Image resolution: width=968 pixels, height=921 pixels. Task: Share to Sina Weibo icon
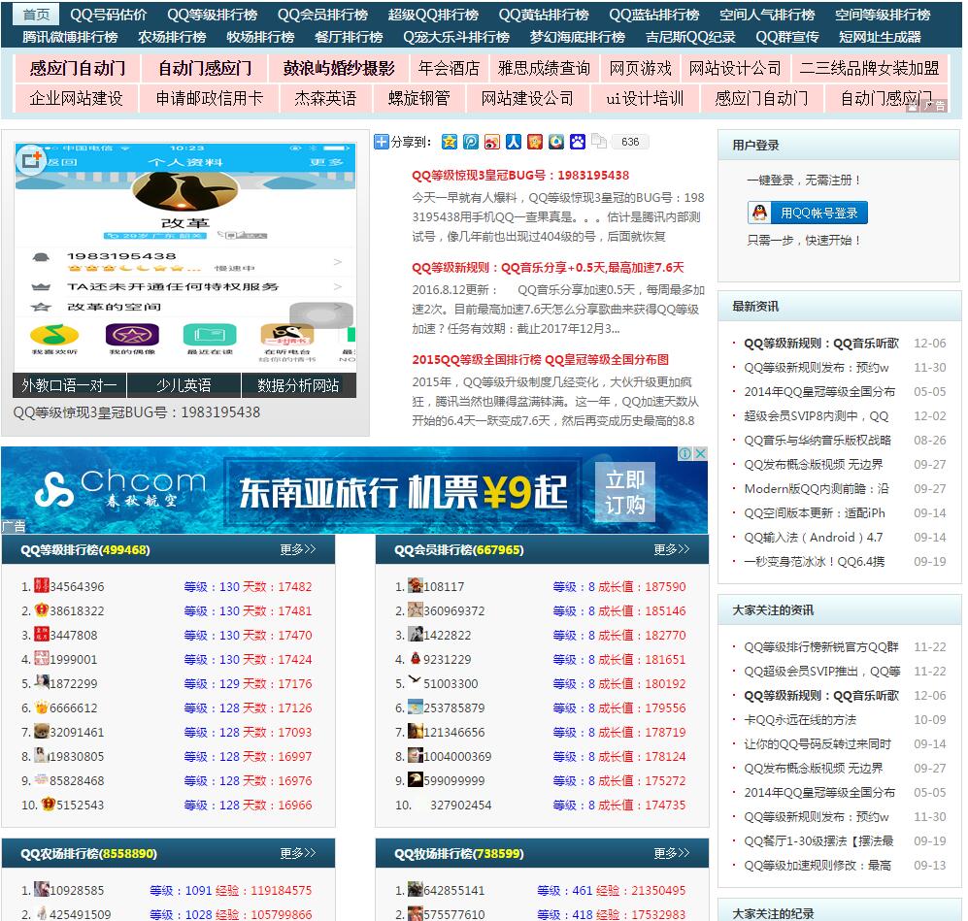click(x=492, y=142)
